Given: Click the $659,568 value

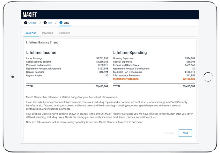Looking at the screenshot, I should (190, 65).
